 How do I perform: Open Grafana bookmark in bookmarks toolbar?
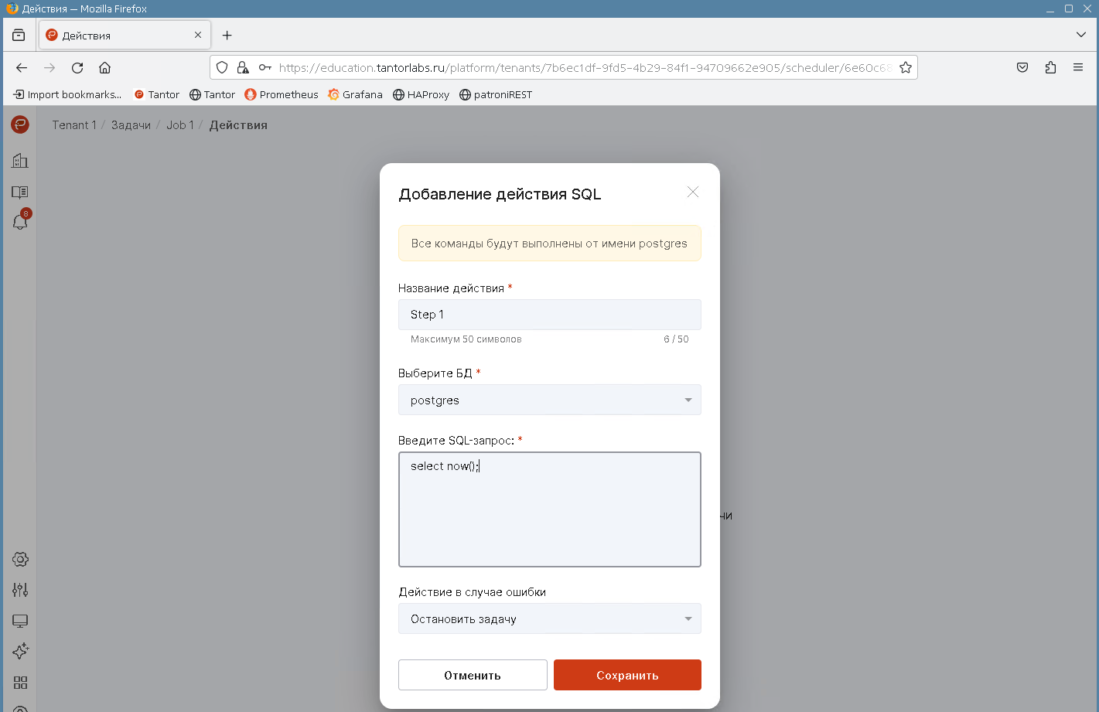[355, 94]
